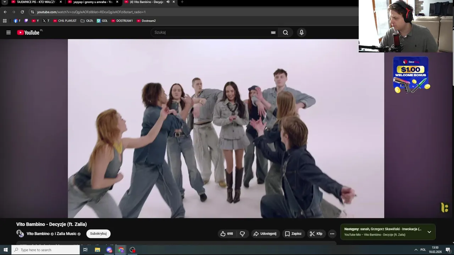Open the Twitch bookmark
This screenshot has height=255, width=454.
26,21
